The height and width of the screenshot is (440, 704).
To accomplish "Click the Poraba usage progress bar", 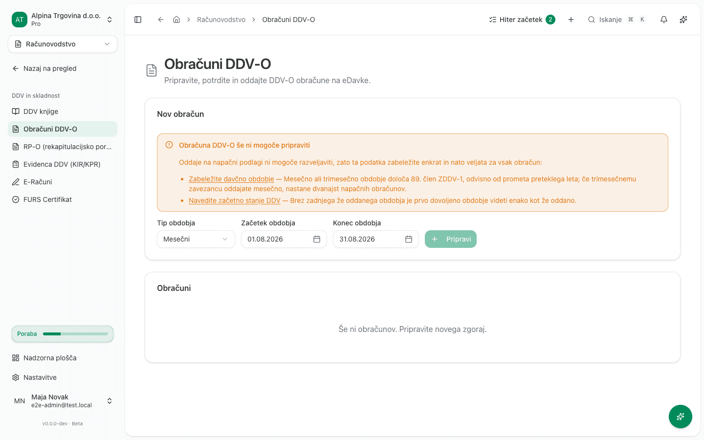I will click(x=63, y=334).
